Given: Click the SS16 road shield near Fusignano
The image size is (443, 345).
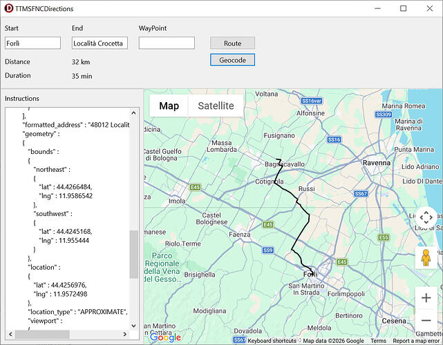Looking at the screenshot, I should click(334, 139).
